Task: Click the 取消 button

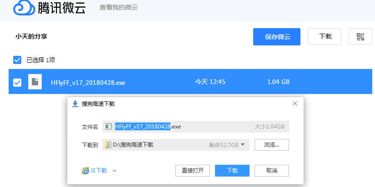Action: click(272, 171)
